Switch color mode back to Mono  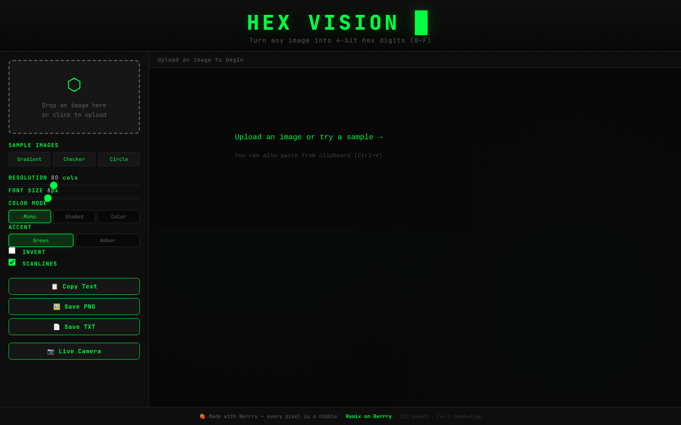coord(29,216)
